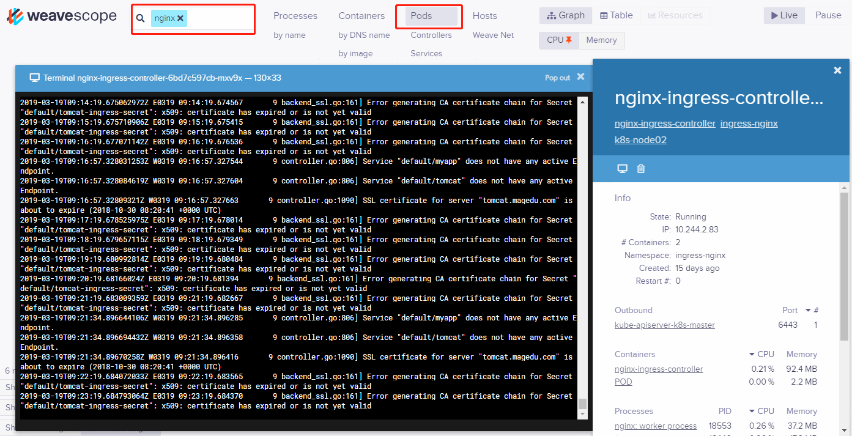The height and width of the screenshot is (436, 852).
Task: Click the Weave Scope logo
Action: 61,17
